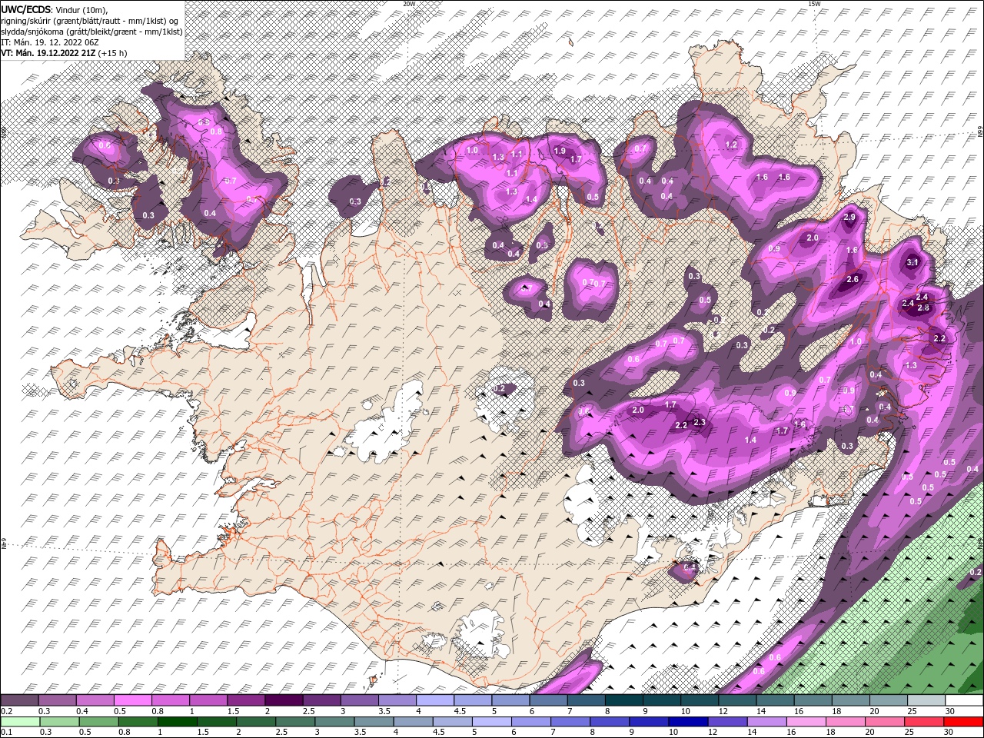Click the upper legend swatch between 0.2 and 0.3

[x=19, y=700]
